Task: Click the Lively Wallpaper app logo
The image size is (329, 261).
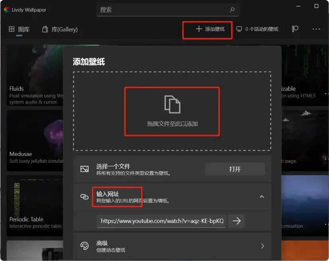Action: tap(7, 10)
